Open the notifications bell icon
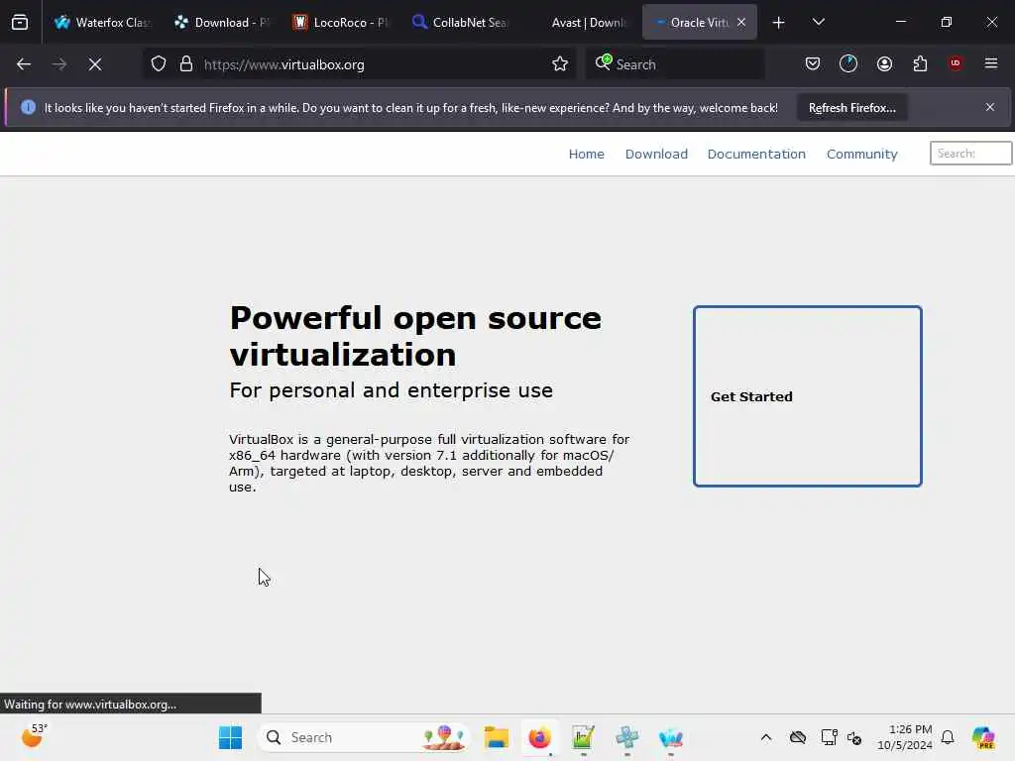Screen dimensions: 1015x761 pos(948,737)
